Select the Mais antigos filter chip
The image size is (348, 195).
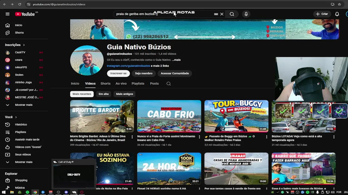point(125,94)
